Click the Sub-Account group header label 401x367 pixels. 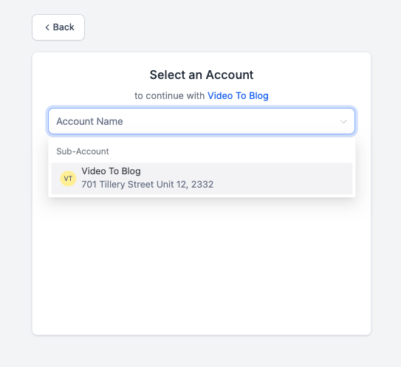point(83,151)
